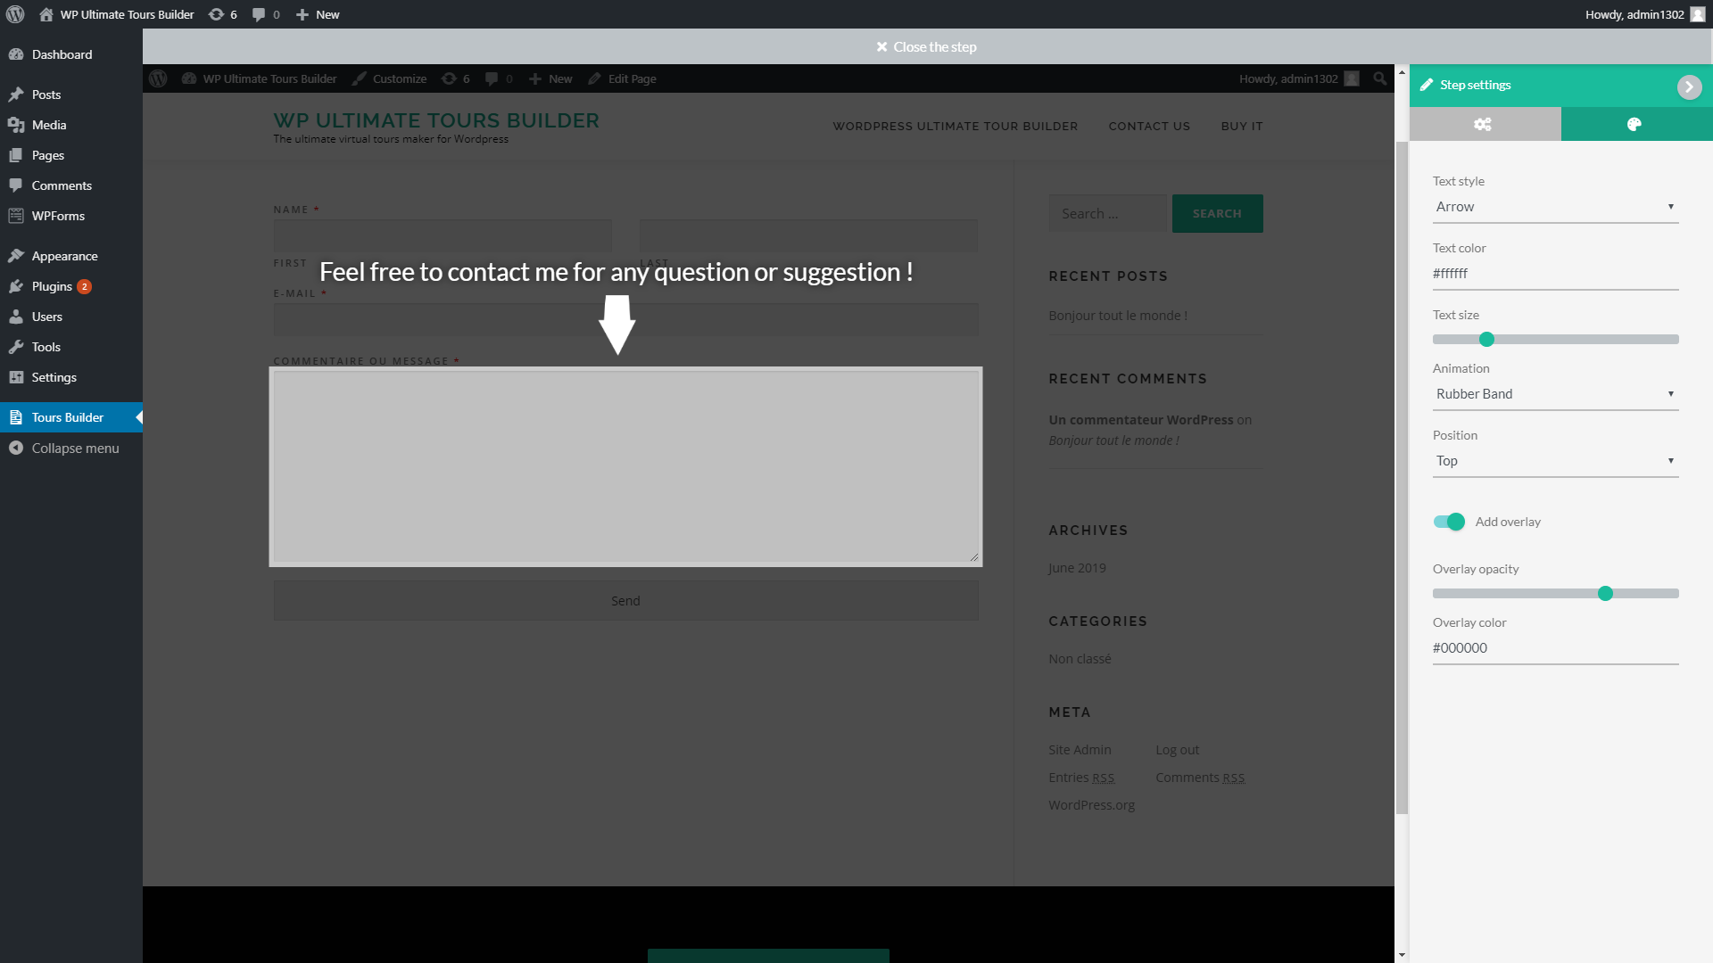Click the admin1302 avatar icon
The height and width of the screenshot is (963, 1713).
coord(1697,14)
